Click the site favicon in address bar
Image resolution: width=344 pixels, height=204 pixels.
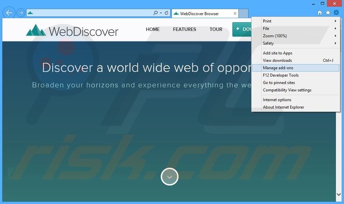pos(30,13)
